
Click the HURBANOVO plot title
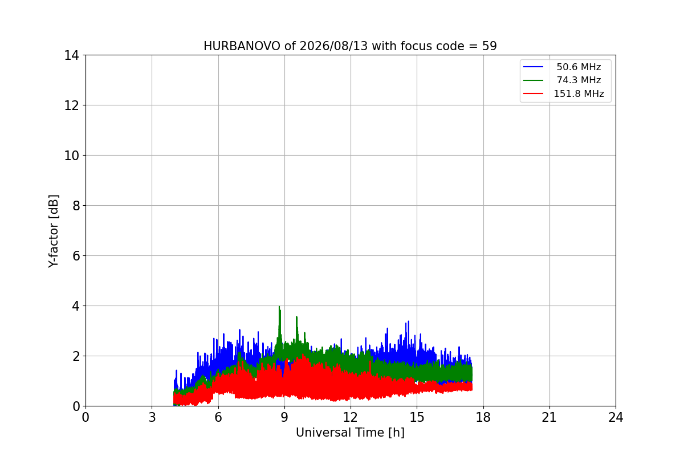point(350,46)
